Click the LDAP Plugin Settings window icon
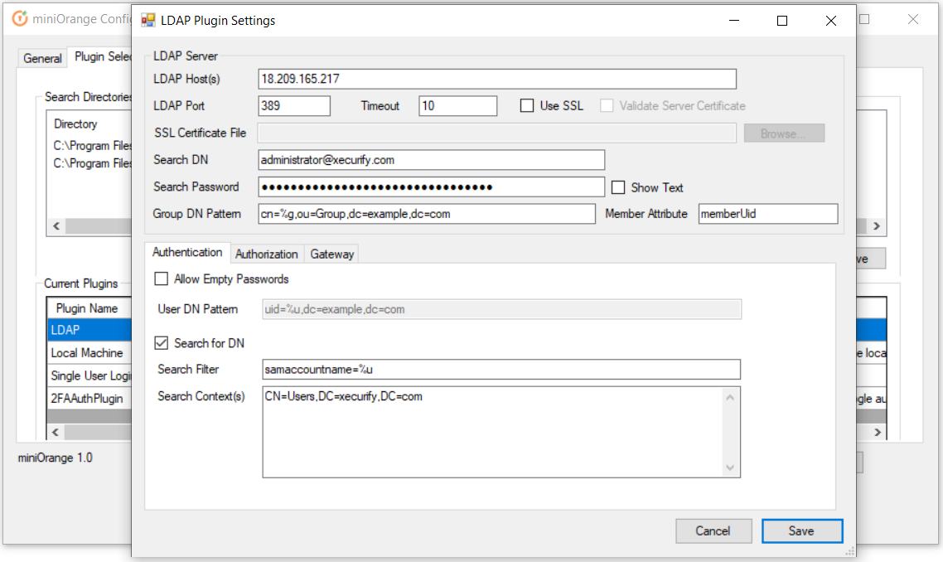 [148, 21]
